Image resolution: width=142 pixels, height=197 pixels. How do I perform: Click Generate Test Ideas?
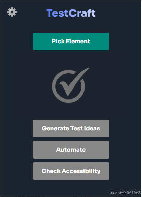[71, 128]
